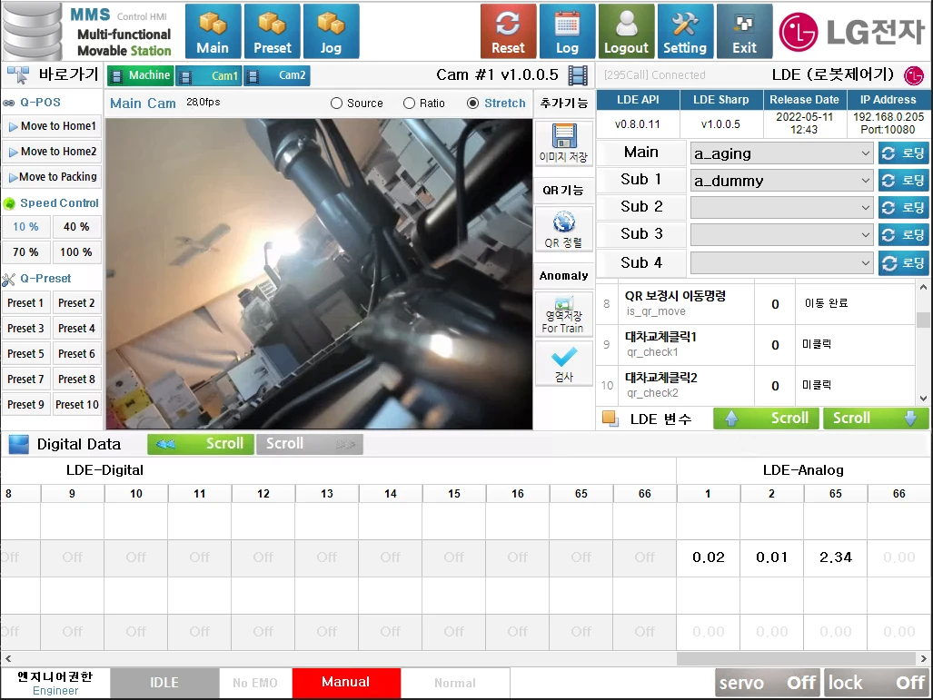The height and width of the screenshot is (700, 933).
Task: Select Preset 1
Action: 25,302
